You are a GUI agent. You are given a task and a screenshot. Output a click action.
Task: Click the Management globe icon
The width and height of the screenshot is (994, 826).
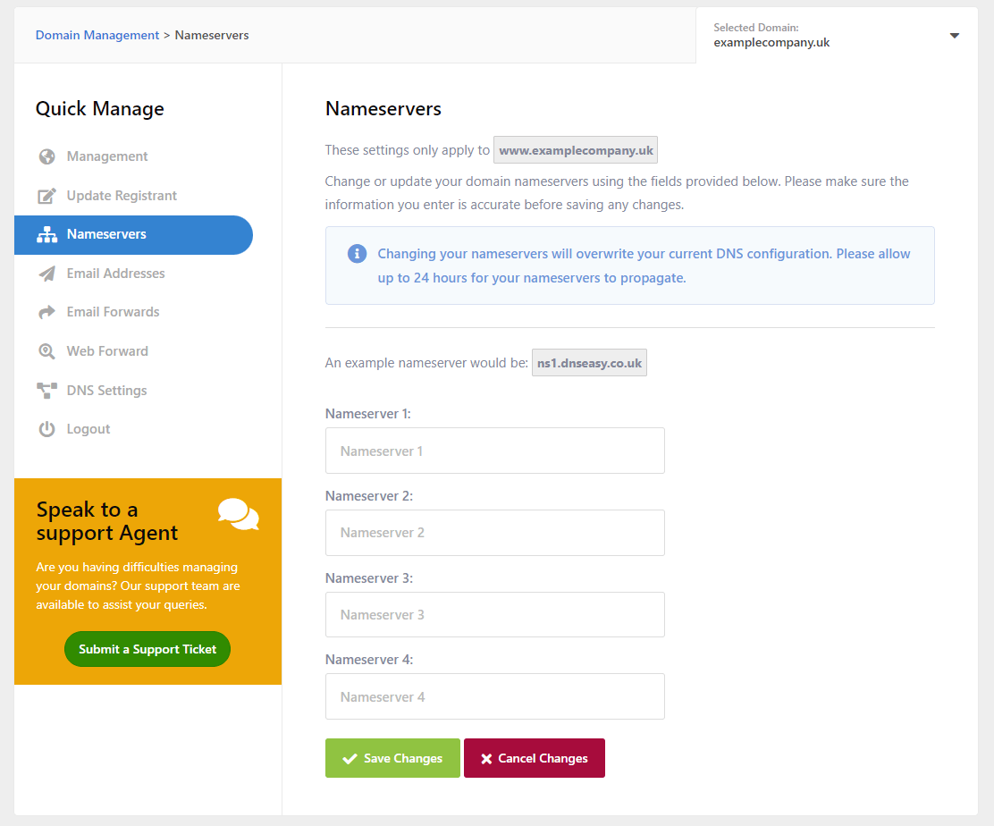(46, 156)
